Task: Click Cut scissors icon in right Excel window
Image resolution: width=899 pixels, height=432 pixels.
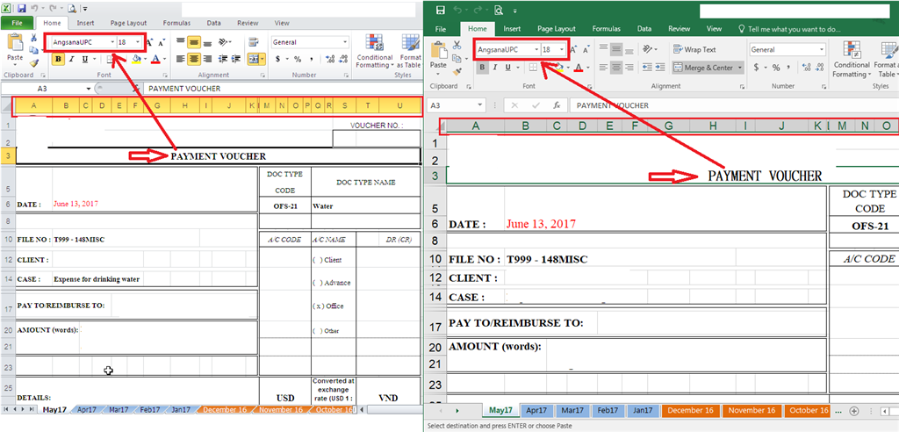Action: pos(457,45)
